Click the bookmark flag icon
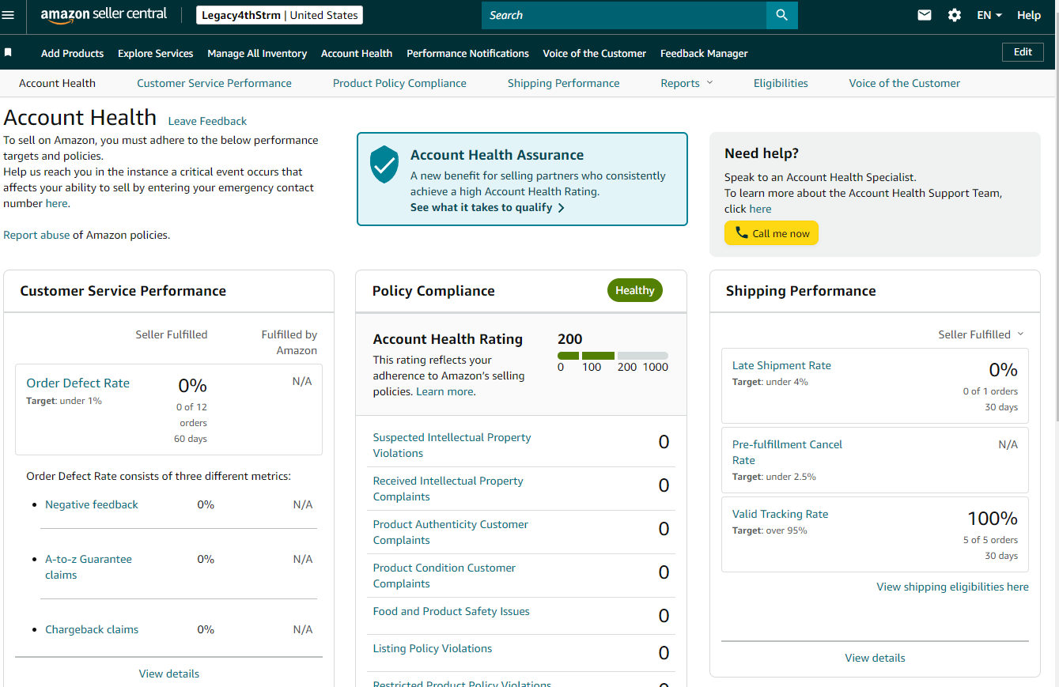Image resolution: width=1059 pixels, height=687 pixels. (8, 52)
